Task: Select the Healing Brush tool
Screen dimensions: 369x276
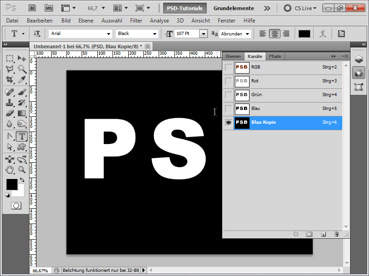Action: [9, 92]
